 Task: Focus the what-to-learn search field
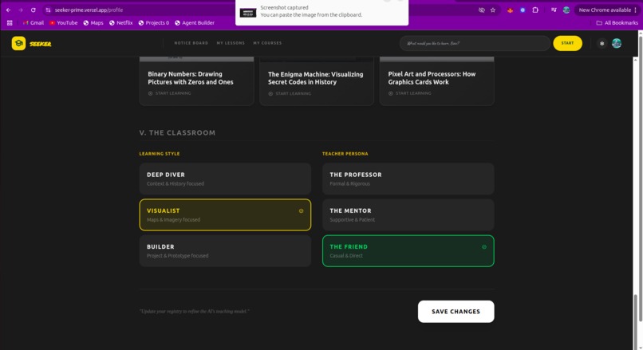click(x=475, y=43)
